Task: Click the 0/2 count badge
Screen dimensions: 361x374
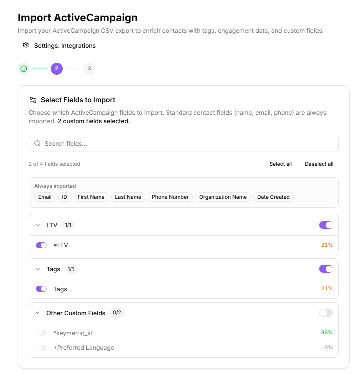Action: [117, 313]
